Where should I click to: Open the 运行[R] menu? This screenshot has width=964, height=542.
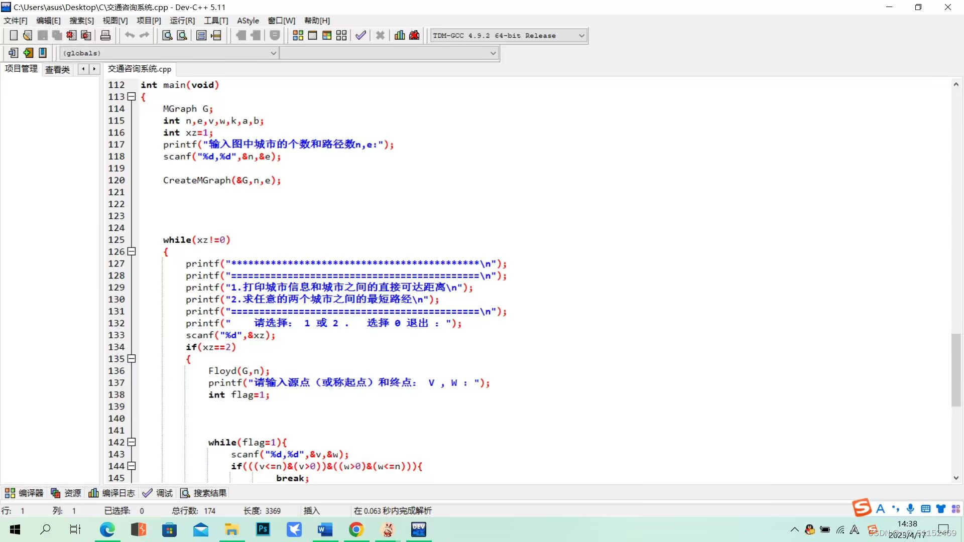(x=182, y=21)
